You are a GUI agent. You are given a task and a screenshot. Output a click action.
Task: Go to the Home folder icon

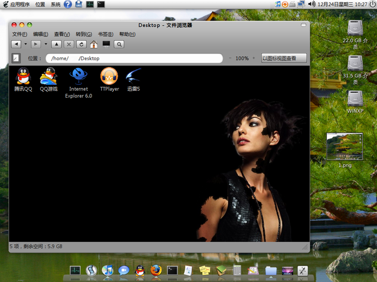click(94, 44)
